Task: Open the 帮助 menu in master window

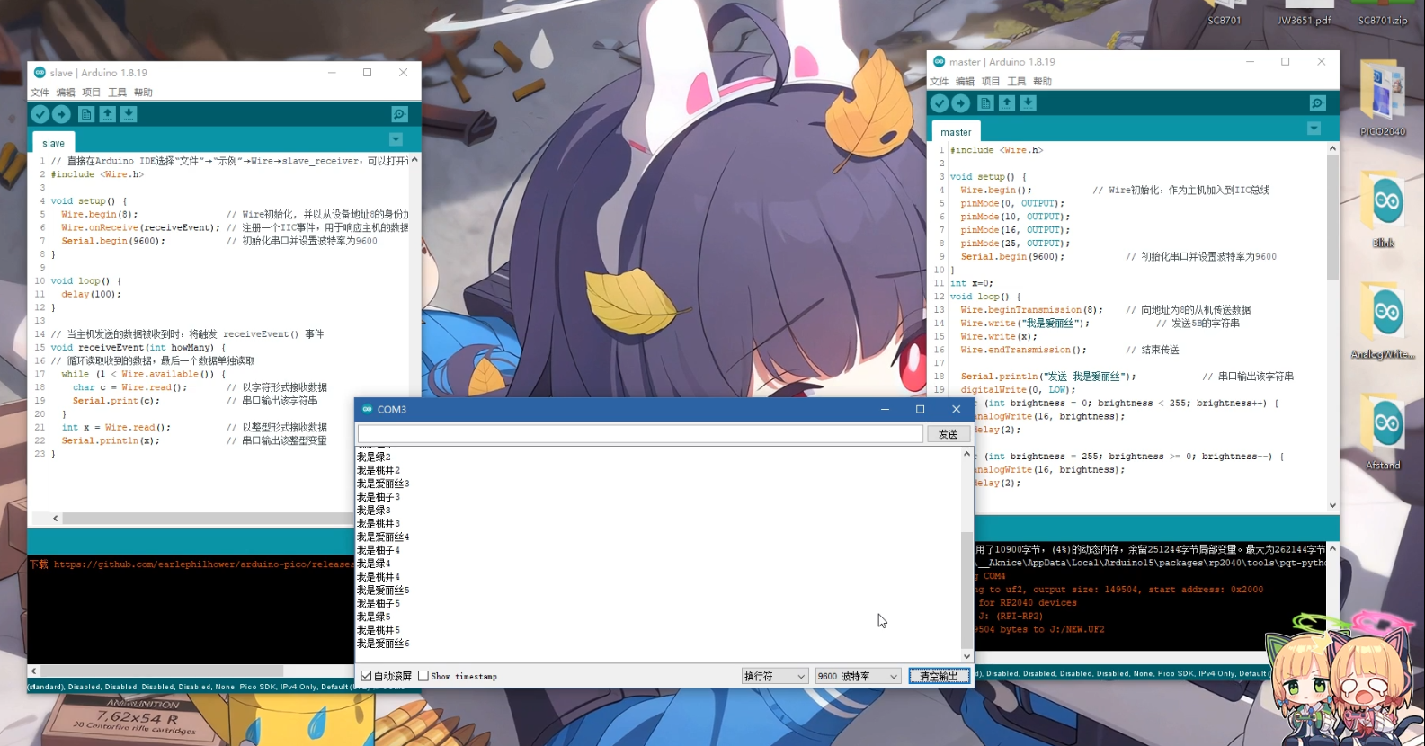Action: point(1042,82)
